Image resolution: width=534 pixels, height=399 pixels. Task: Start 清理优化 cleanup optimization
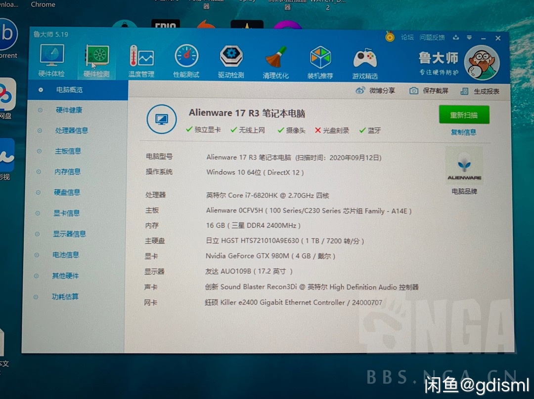[x=275, y=59]
